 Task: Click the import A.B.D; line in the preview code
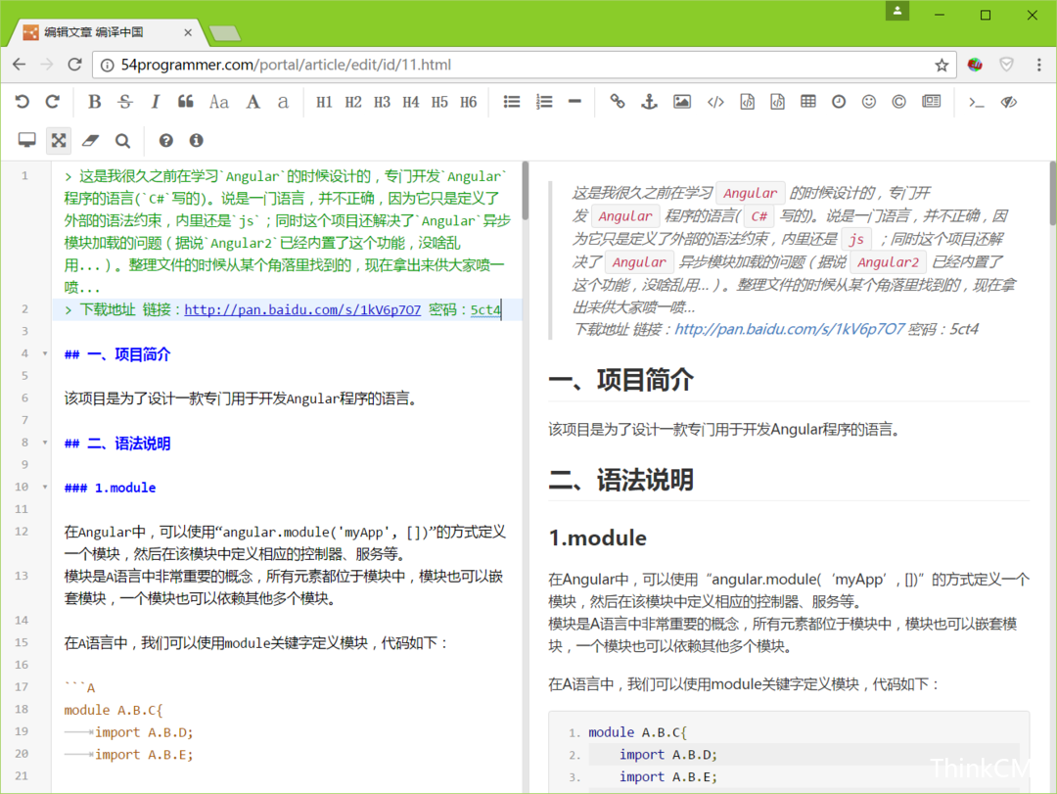668,755
